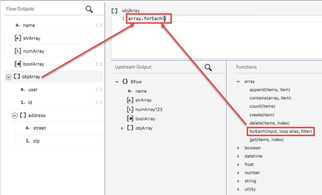Click the boolean array icon beside boolArray in Upstream Output
The width and height of the screenshot is (322, 195).
(x=130, y=119)
